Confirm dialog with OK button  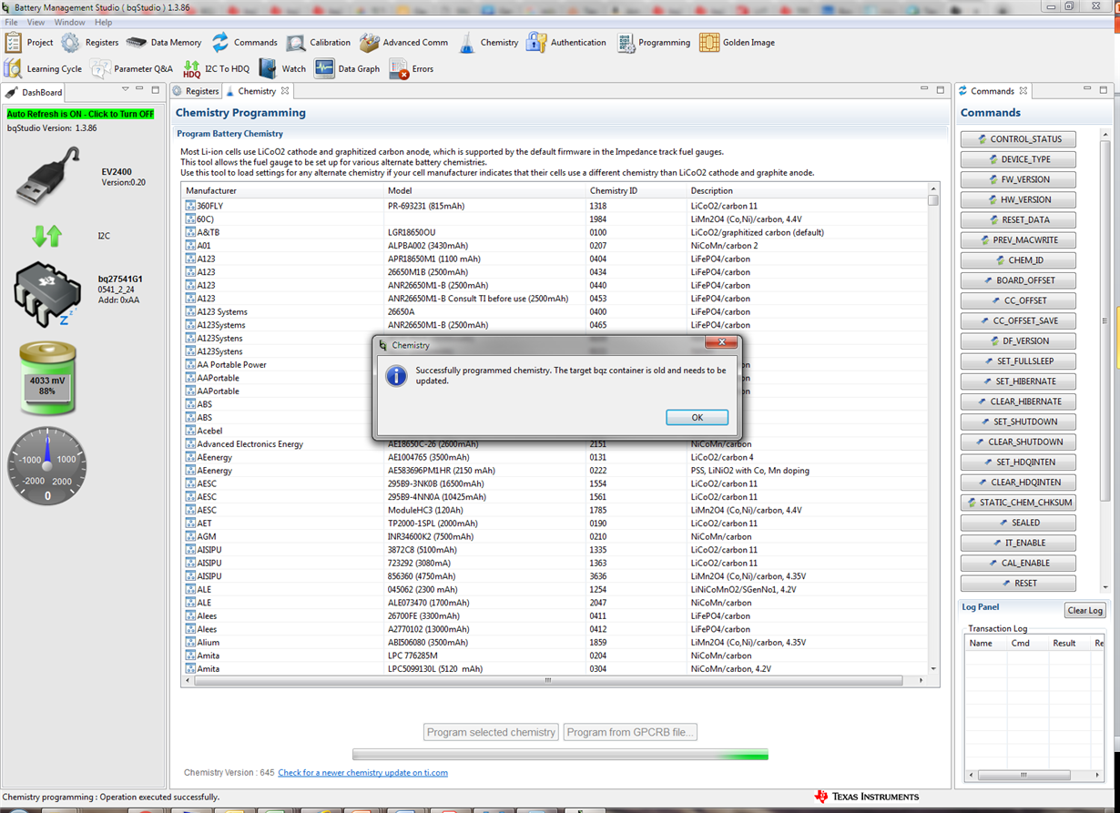[697, 417]
